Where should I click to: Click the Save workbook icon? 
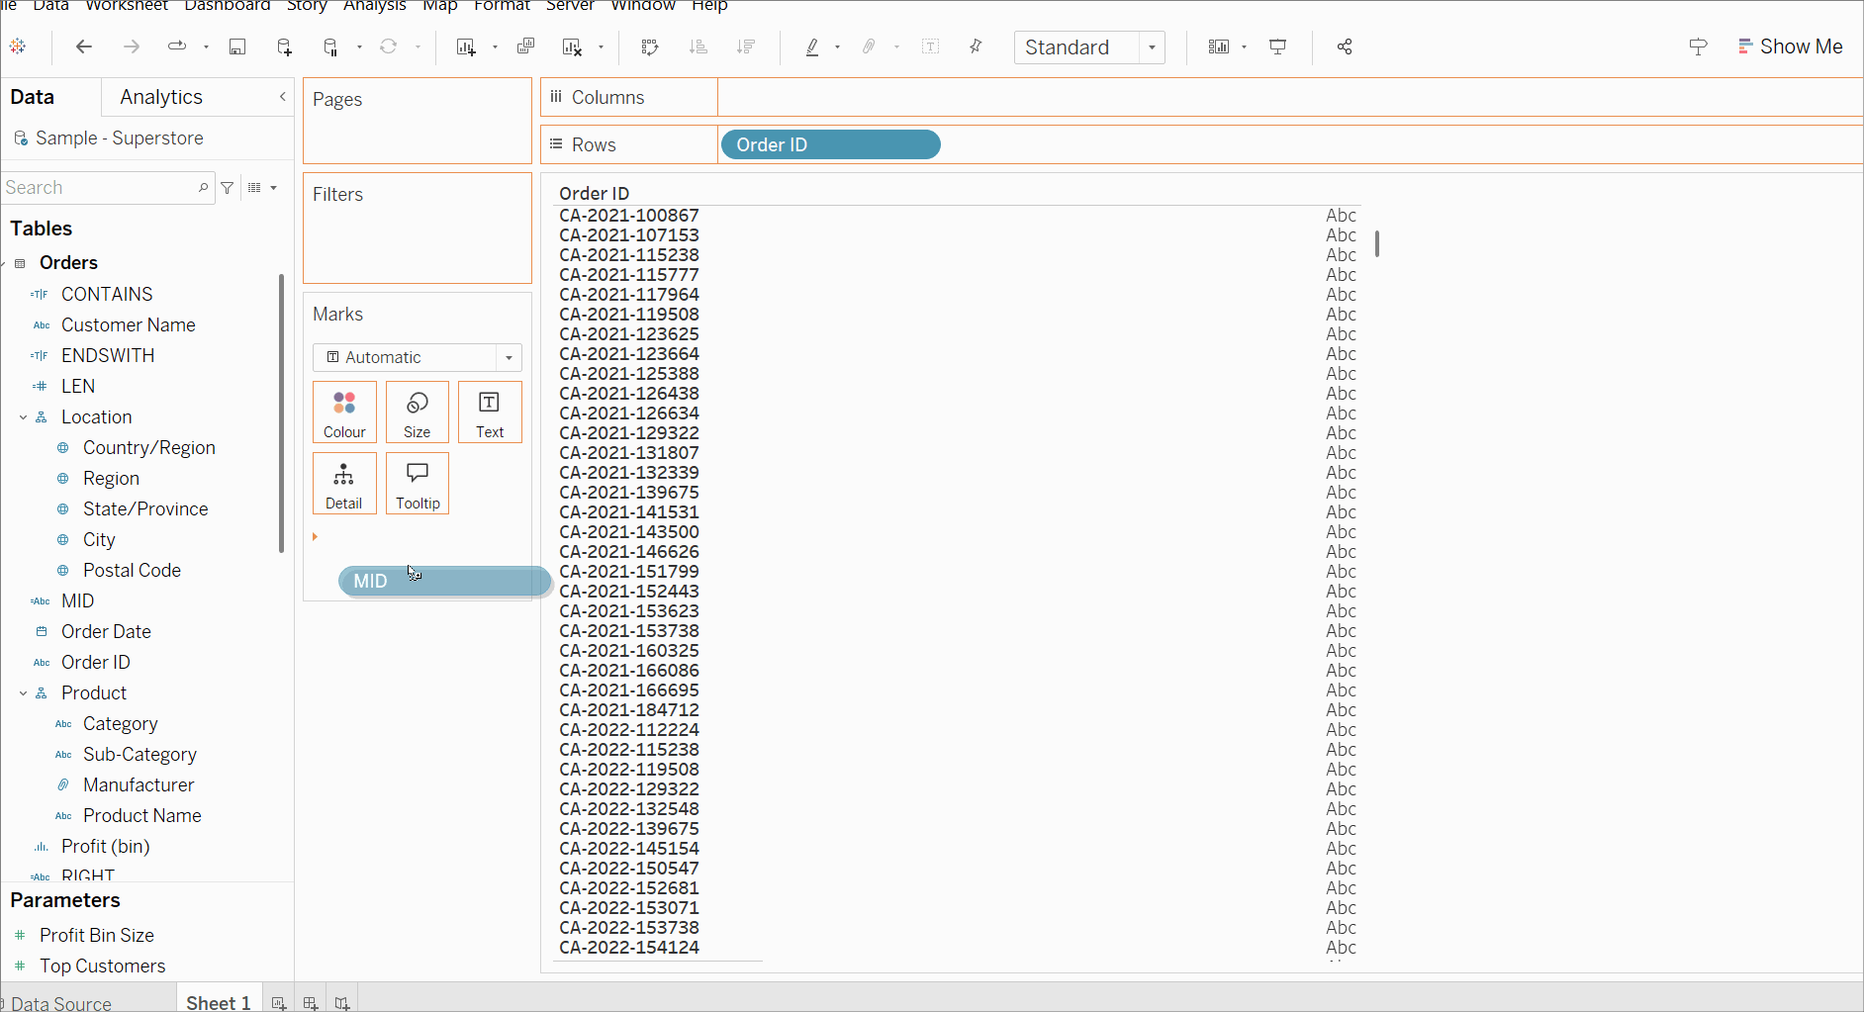237,46
